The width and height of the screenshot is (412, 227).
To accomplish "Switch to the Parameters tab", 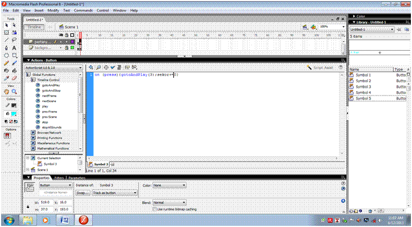I will [77, 178].
